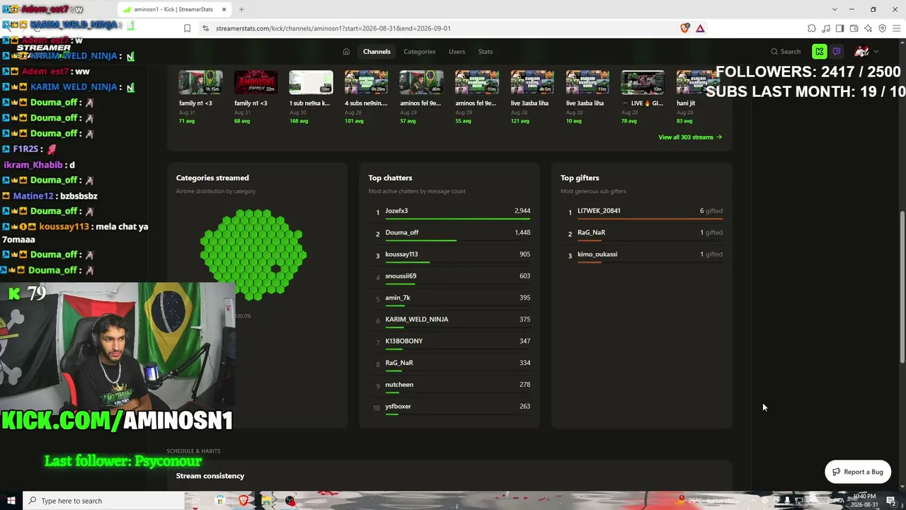This screenshot has height=510, width=906.
Task: Toggle the browser sidebar panel icon
Action: (x=839, y=28)
